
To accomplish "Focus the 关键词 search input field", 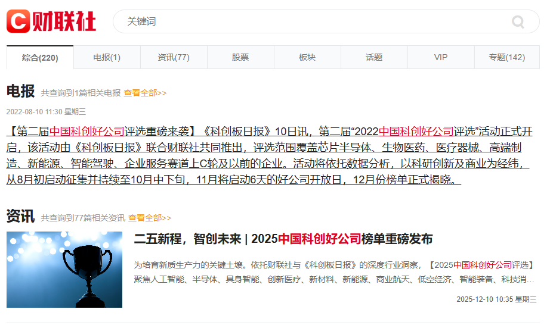I will point(310,21).
